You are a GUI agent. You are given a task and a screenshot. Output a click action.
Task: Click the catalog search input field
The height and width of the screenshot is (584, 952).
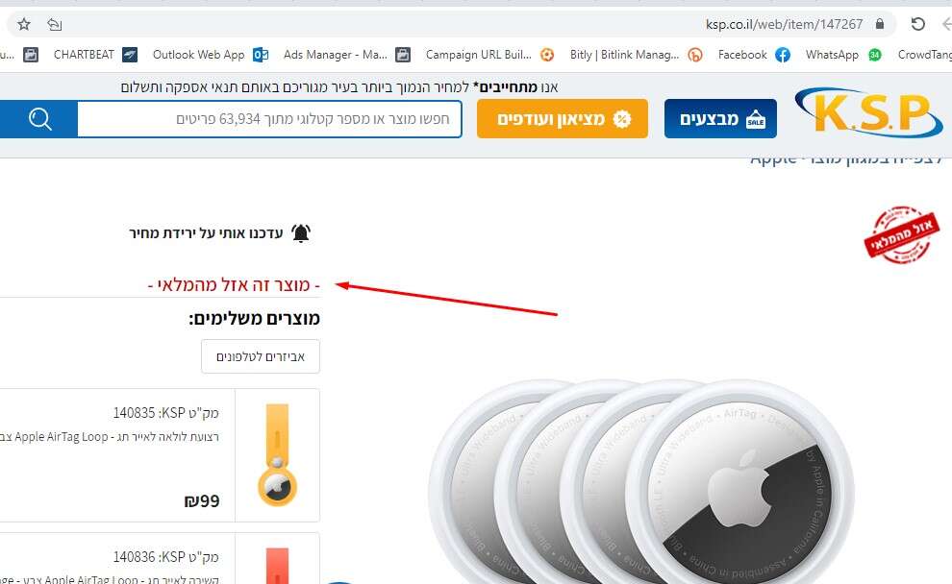point(269,119)
